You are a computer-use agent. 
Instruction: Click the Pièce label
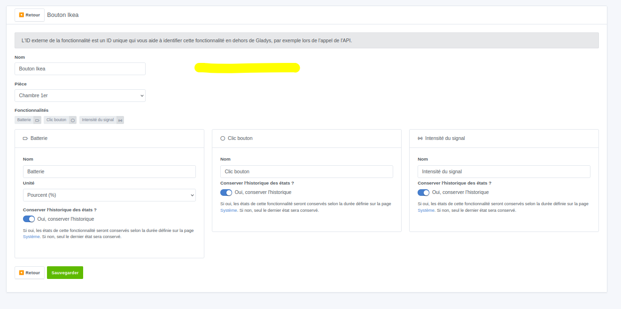click(21, 84)
